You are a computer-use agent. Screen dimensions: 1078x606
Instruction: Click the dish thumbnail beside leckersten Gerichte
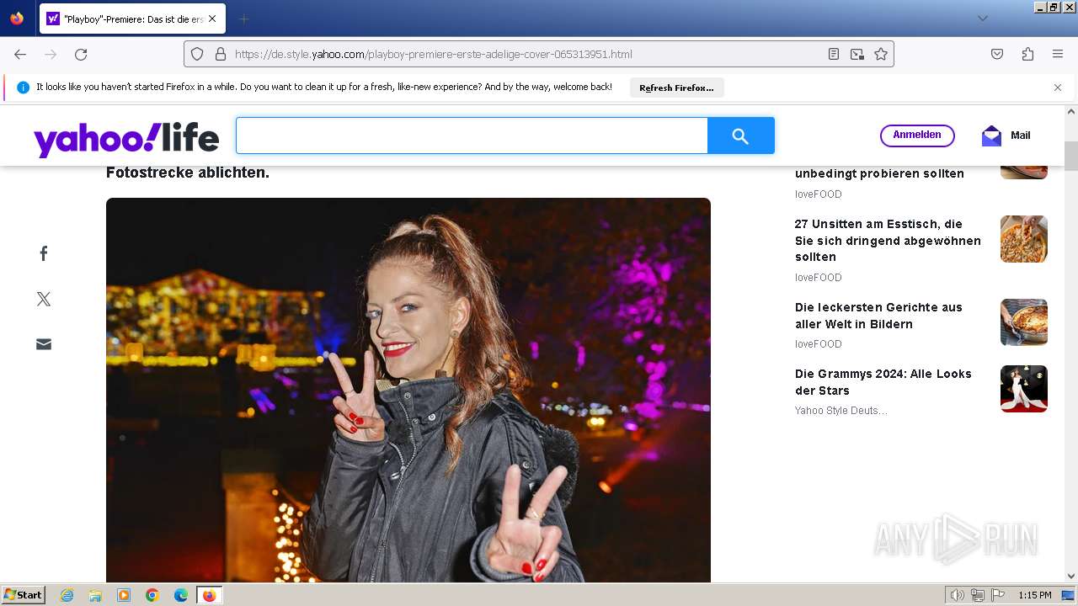1024,322
